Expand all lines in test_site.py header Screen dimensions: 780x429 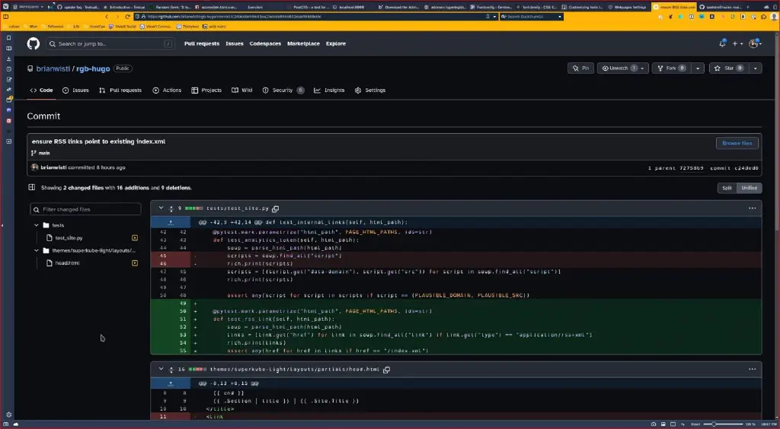pos(171,208)
